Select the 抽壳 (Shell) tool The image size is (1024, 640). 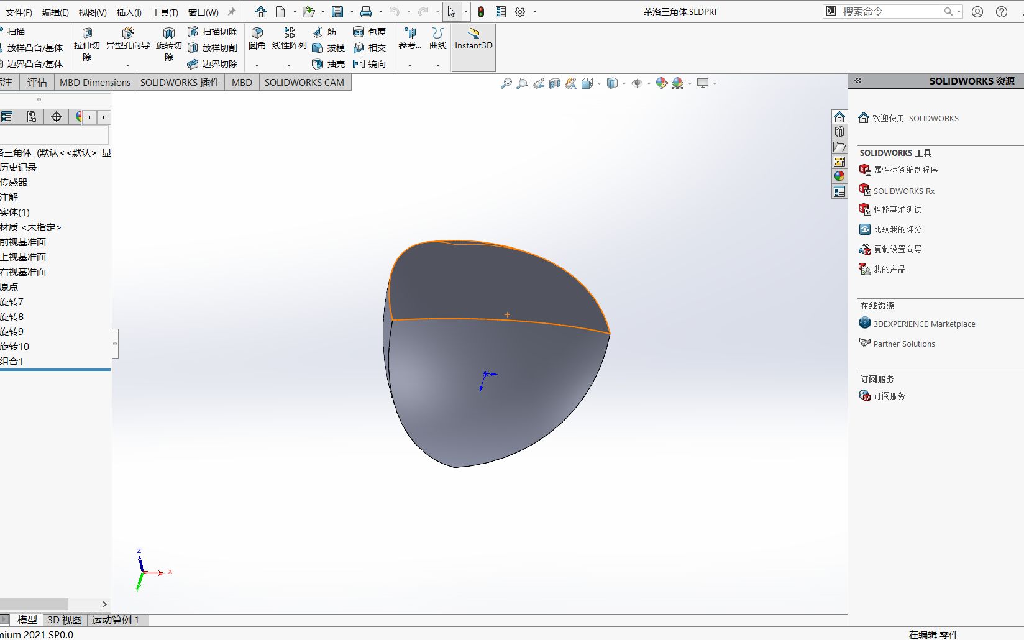click(327, 64)
